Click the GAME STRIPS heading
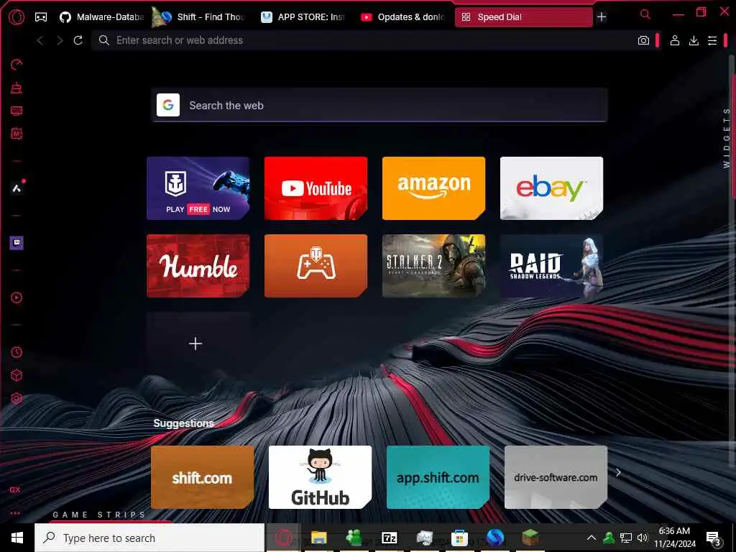This screenshot has width=736, height=552. [99, 515]
